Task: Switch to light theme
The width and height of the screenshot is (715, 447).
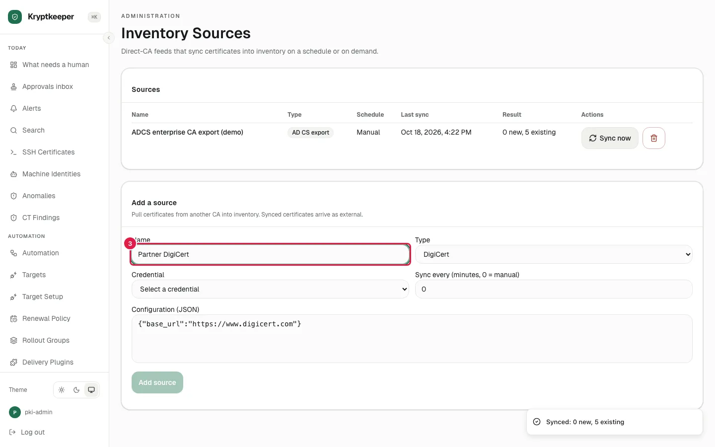Action: (62, 390)
